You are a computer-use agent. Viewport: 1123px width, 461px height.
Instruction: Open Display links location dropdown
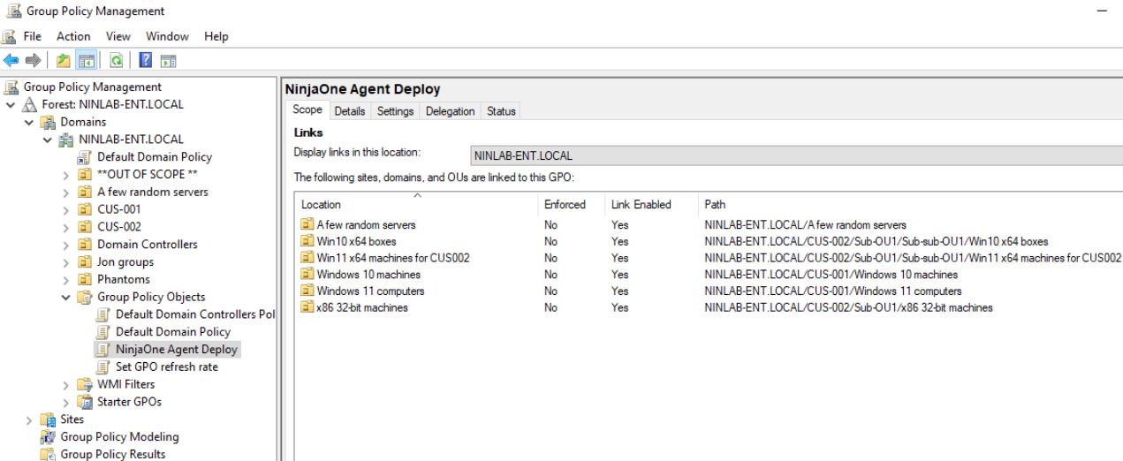point(795,155)
